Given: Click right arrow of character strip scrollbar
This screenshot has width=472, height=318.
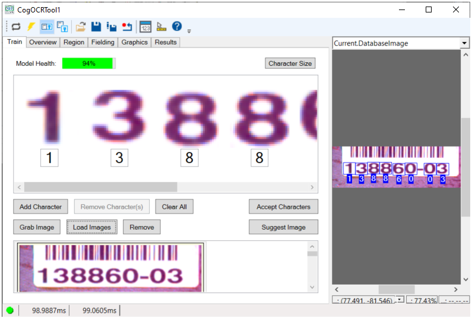Looking at the screenshot, I should 312,187.
